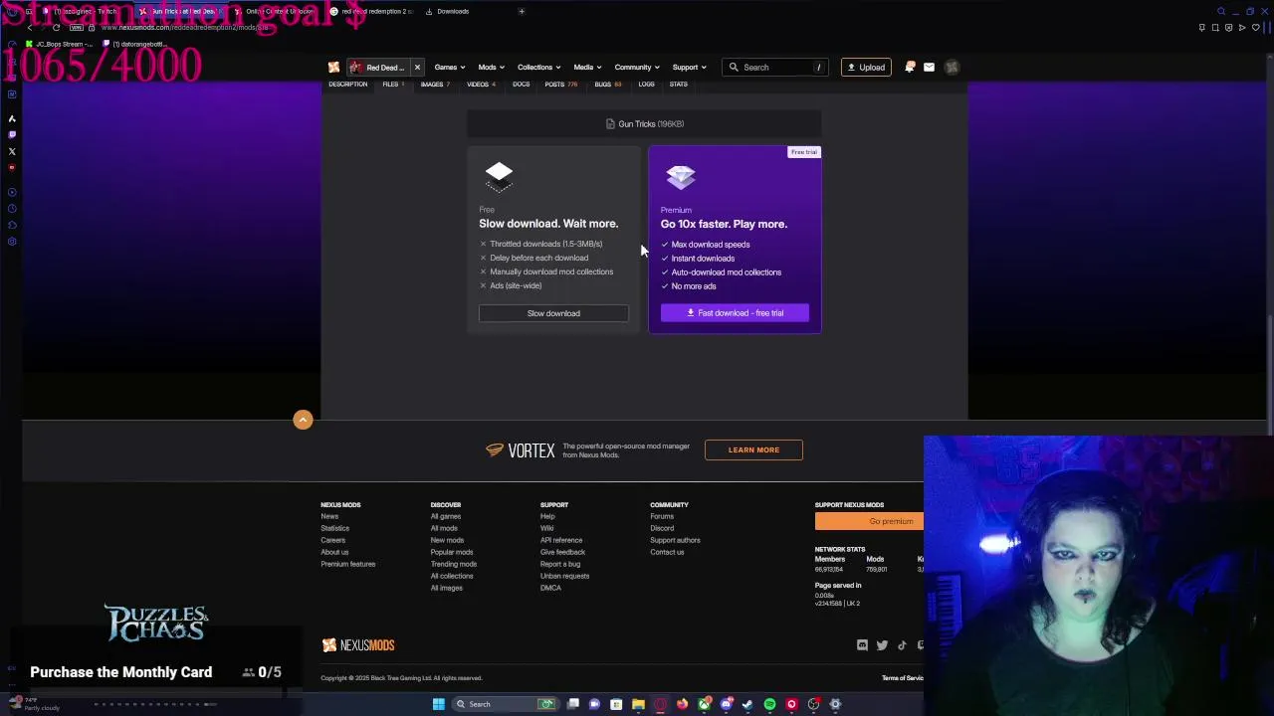Switch to the Description tab
Image resolution: width=1274 pixels, height=716 pixels.
click(347, 85)
